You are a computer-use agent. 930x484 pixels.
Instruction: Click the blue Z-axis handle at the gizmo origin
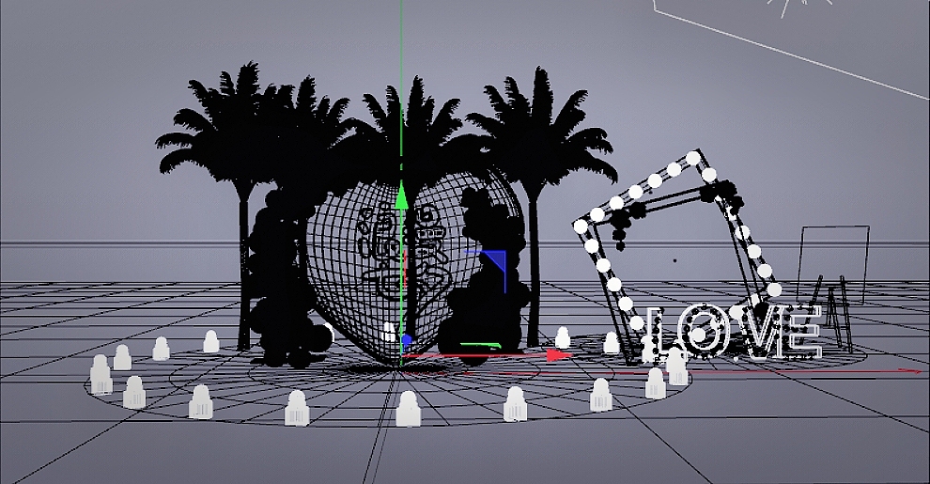tap(406, 341)
